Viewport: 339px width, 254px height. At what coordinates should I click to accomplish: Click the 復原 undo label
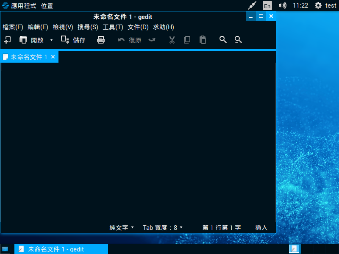pos(135,40)
